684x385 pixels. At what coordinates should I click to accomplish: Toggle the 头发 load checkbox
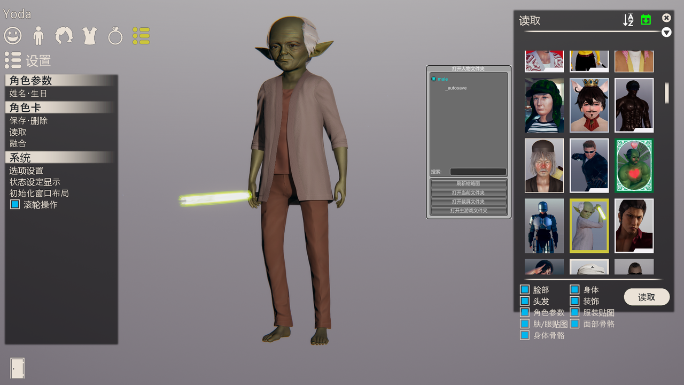click(525, 301)
